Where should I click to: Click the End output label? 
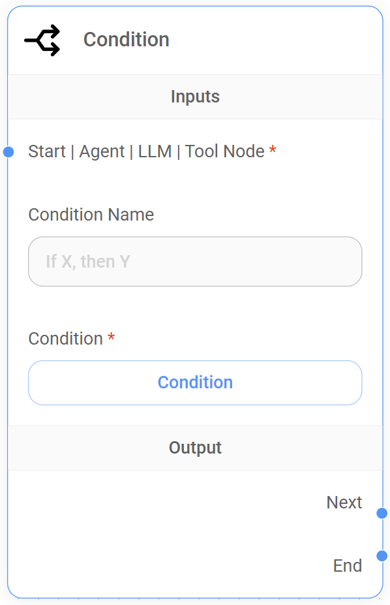348,566
